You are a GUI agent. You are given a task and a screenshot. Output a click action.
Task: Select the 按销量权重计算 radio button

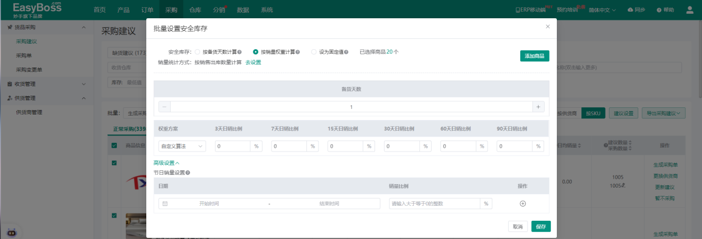coord(255,52)
